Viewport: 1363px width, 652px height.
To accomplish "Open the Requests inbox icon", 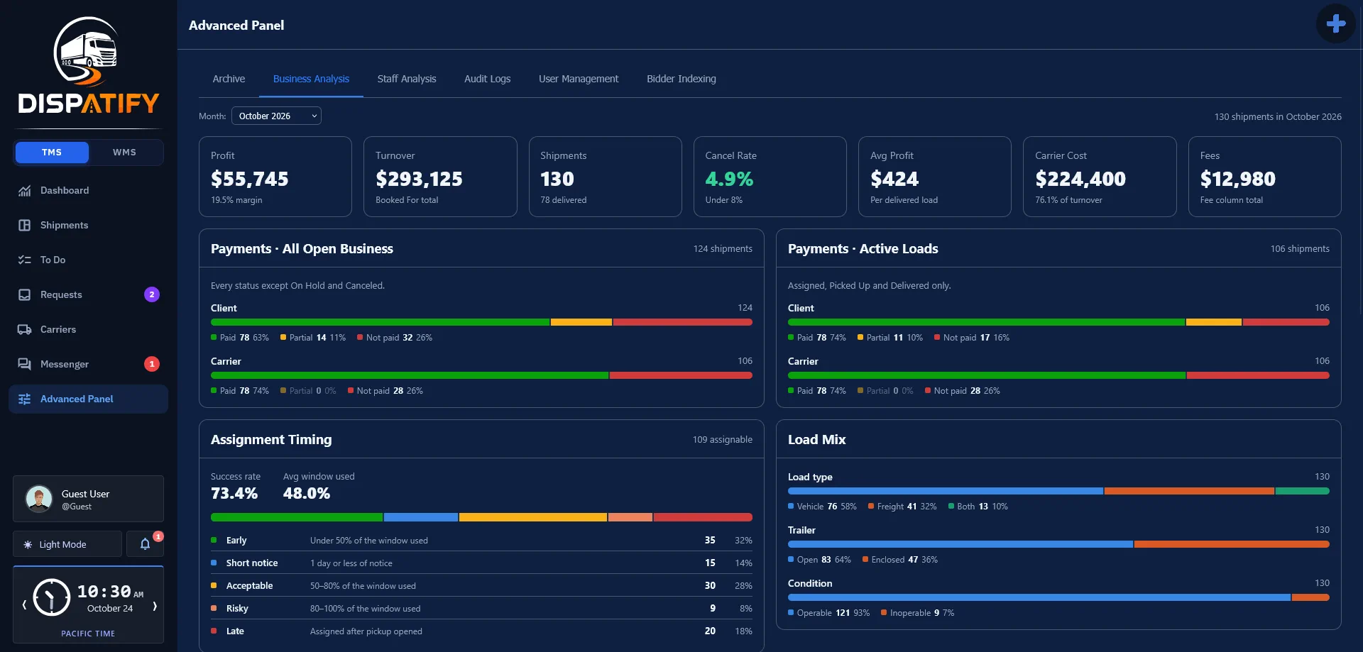I will point(24,294).
